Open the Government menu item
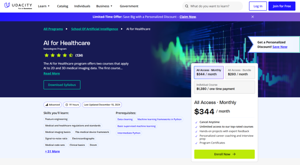 tap(129, 6)
